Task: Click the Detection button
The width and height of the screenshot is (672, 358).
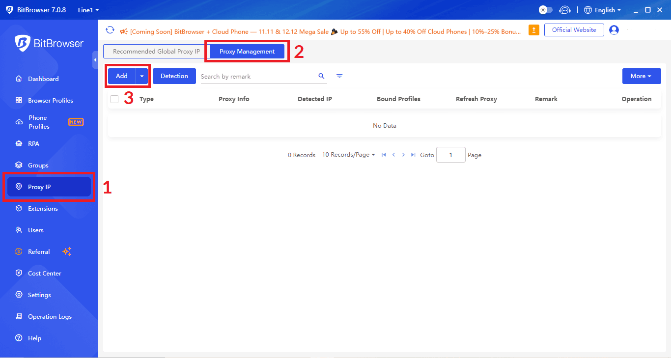Action: click(x=174, y=76)
